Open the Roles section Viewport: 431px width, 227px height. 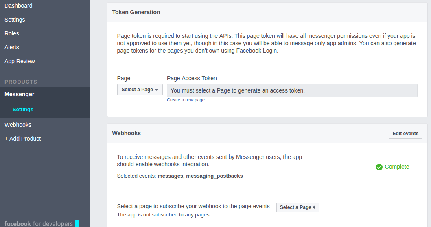pos(12,33)
